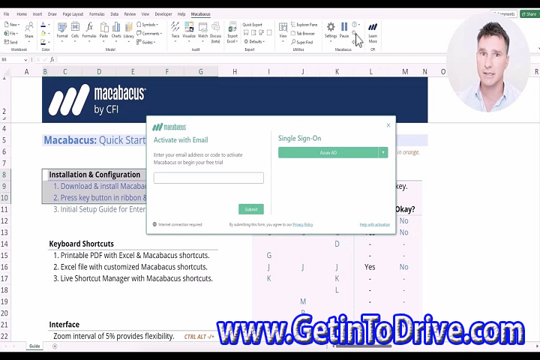The width and height of the screenshot is (540, 360).
Task: Click the fill color bucket swatch
Action: pyautogui.click(x=43, y=34)
